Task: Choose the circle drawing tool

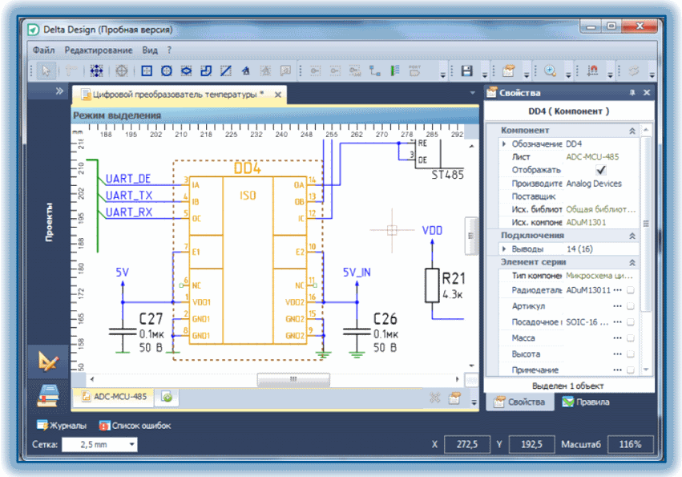Action: coord(166,71)
